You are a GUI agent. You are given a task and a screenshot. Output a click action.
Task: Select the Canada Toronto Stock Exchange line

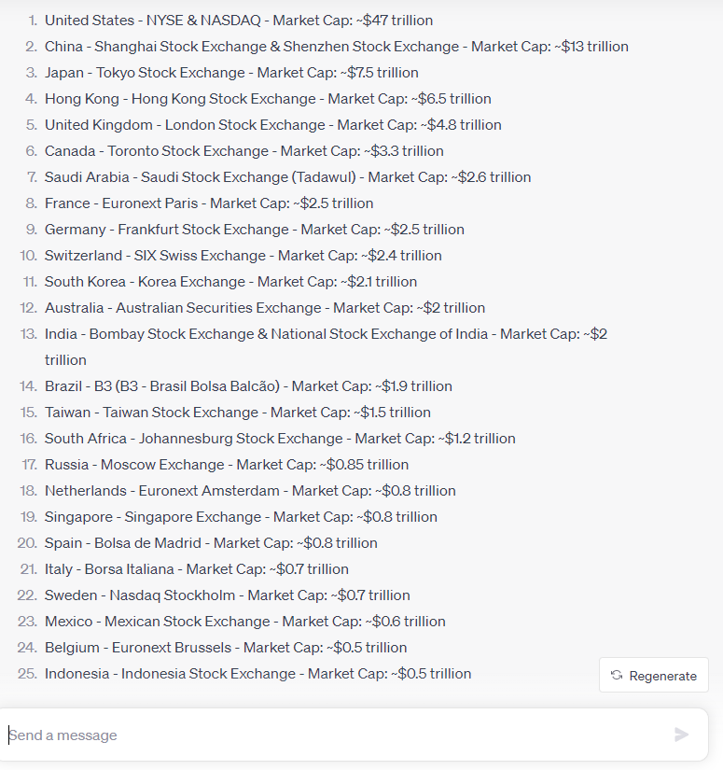[243, 151]
